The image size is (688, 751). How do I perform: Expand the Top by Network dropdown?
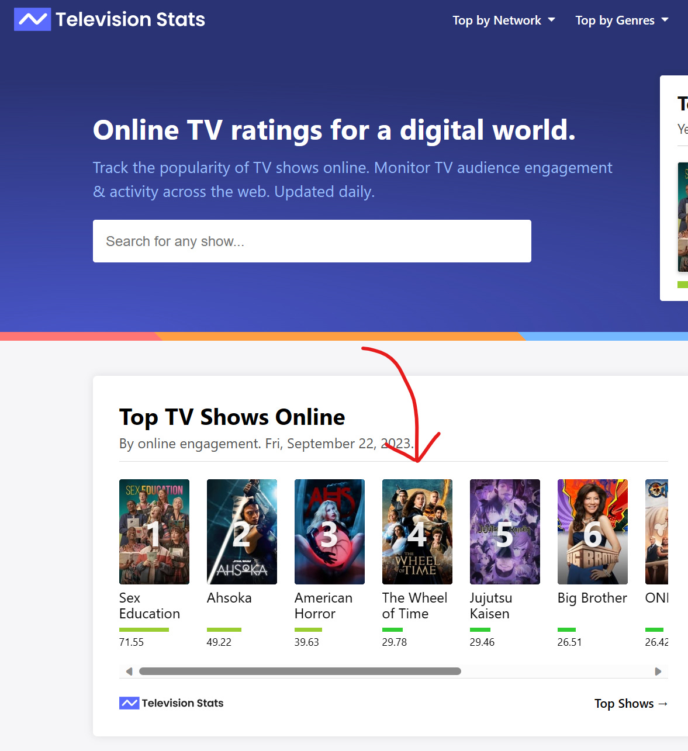tap(504, 20)
